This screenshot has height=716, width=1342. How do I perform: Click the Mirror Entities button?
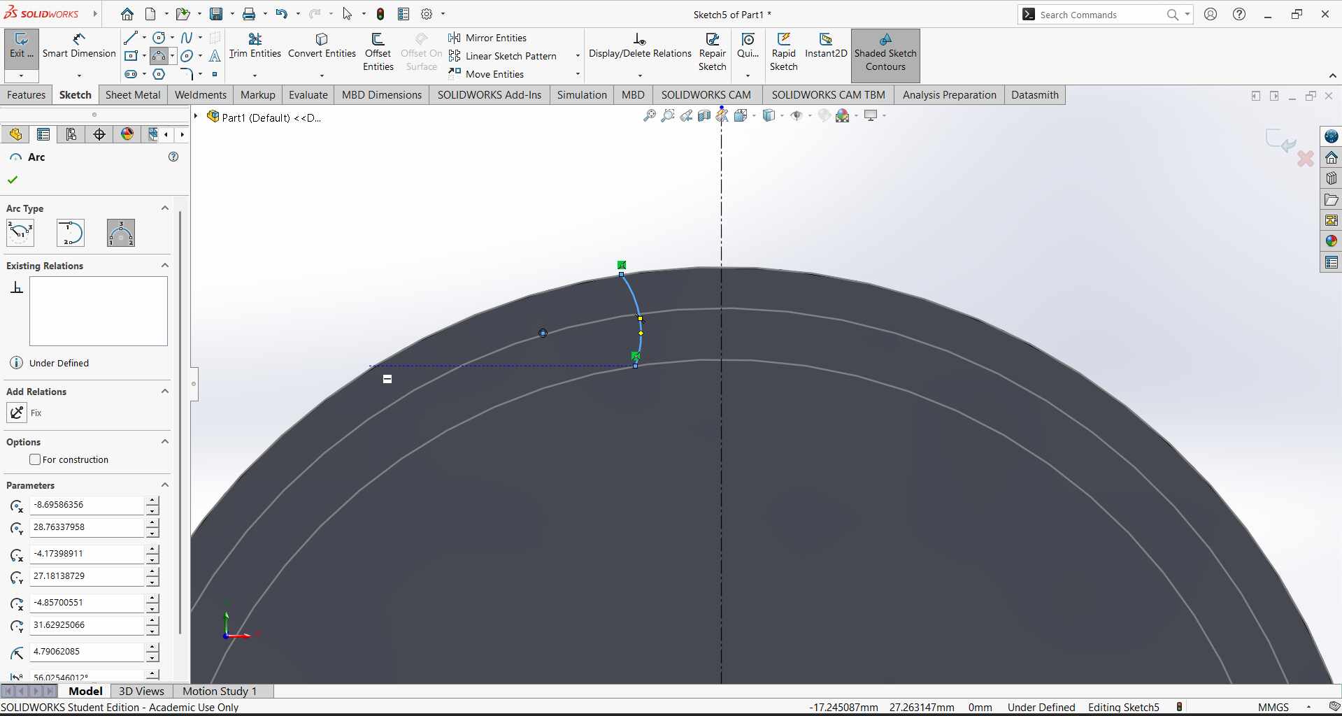[488, 38]
